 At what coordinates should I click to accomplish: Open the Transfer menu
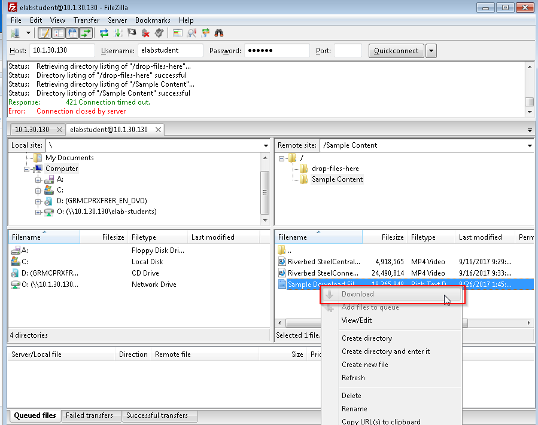tap(86, 20)
